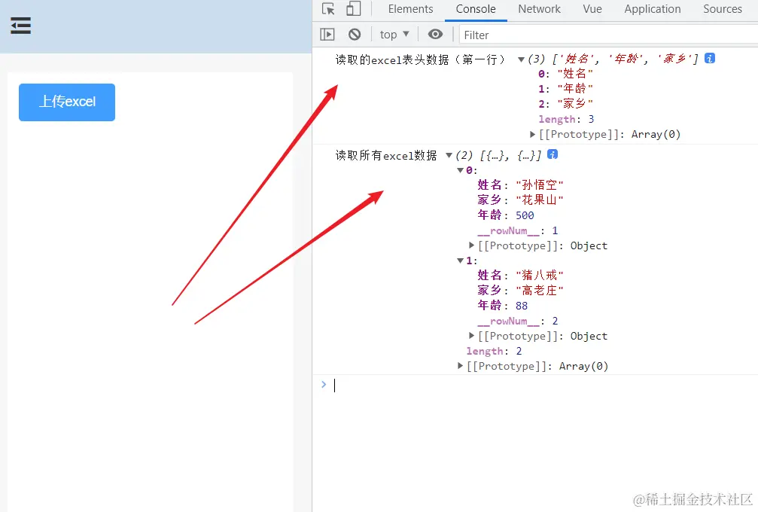Click the length: 3 property
Viewport: 758px width, 512px height.
point(566,120)
